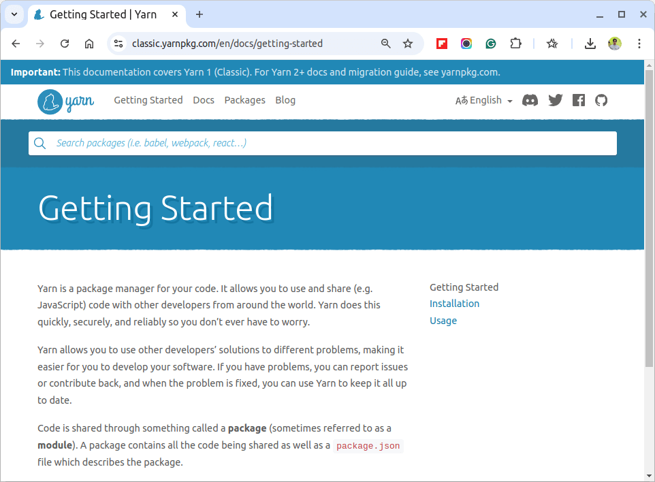Click the browser forward arrow

(x=40, y=44)
